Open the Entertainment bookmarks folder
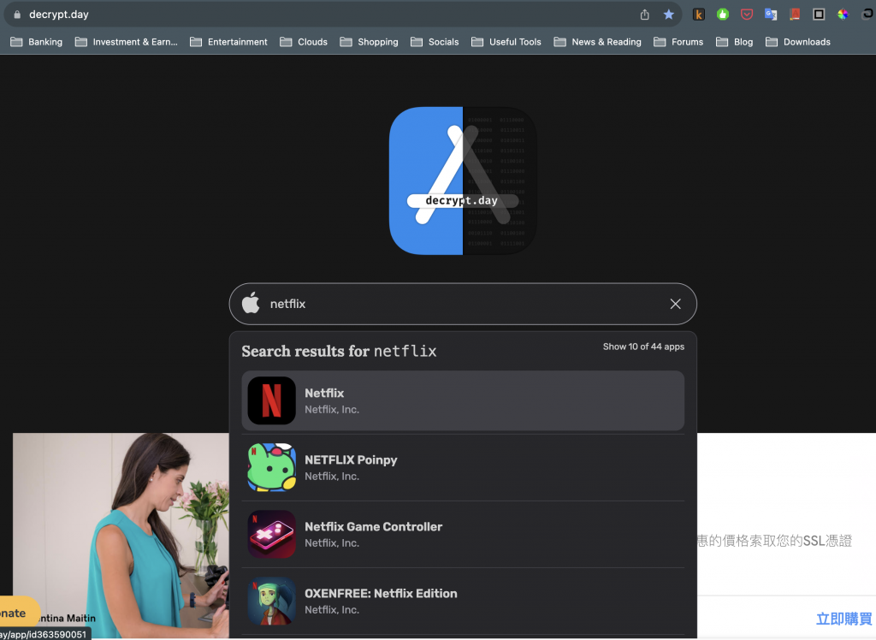Image resolution: width=876 pixels, height=640 pixels. [x=228, y=42]
